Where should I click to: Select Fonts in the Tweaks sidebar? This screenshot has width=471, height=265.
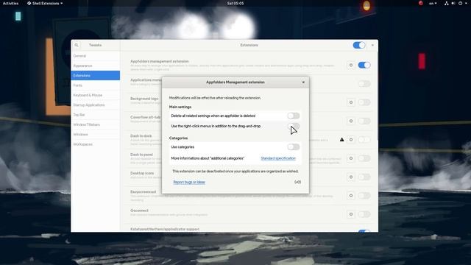coord(96,85)
